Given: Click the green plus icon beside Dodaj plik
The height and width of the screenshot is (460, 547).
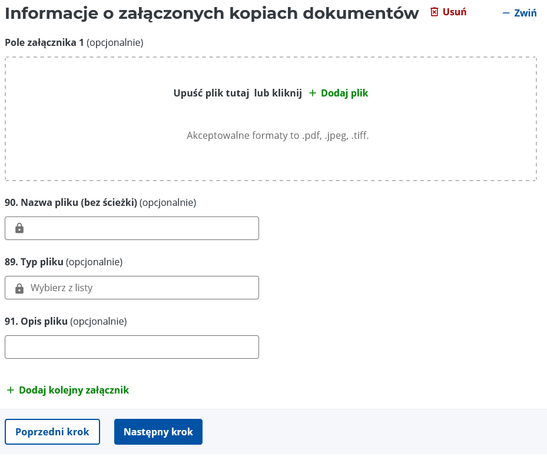Looking at the screenshot, I should coord(313,93).
